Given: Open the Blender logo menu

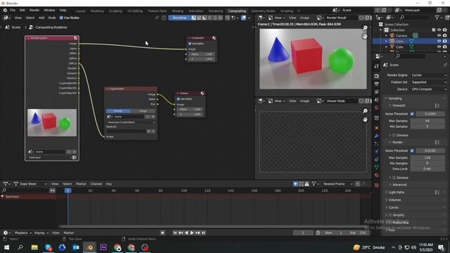Looking at the screenshot, I should point(5,11).
